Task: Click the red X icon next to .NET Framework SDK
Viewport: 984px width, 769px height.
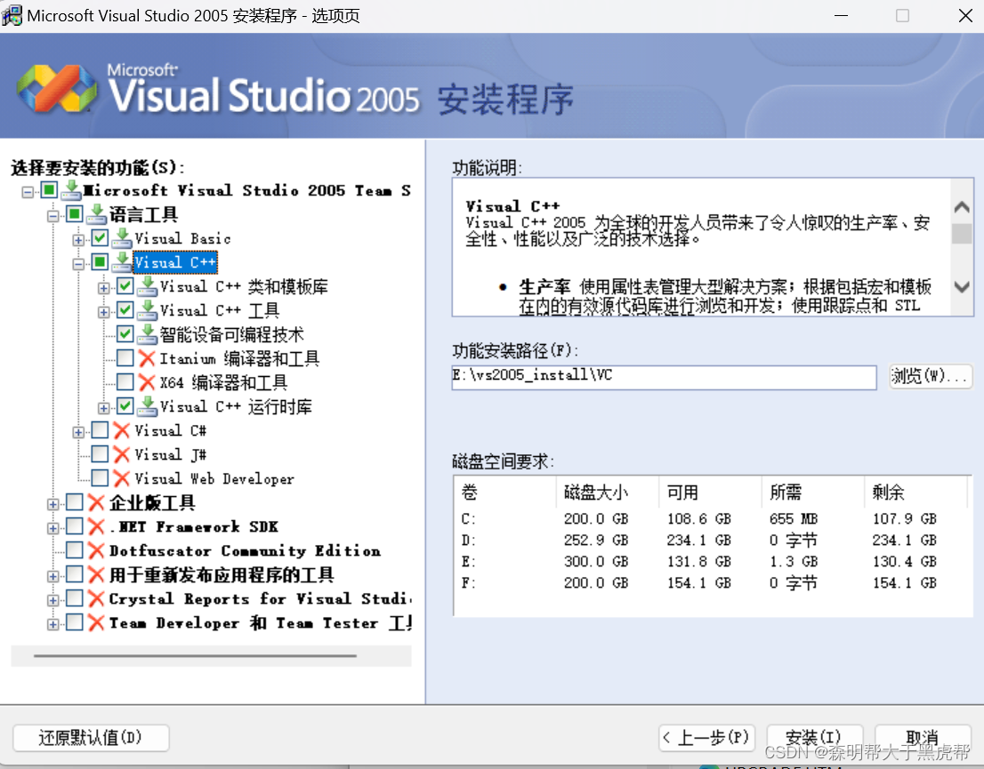Action: pyautogui.click(x=93, y=526)
